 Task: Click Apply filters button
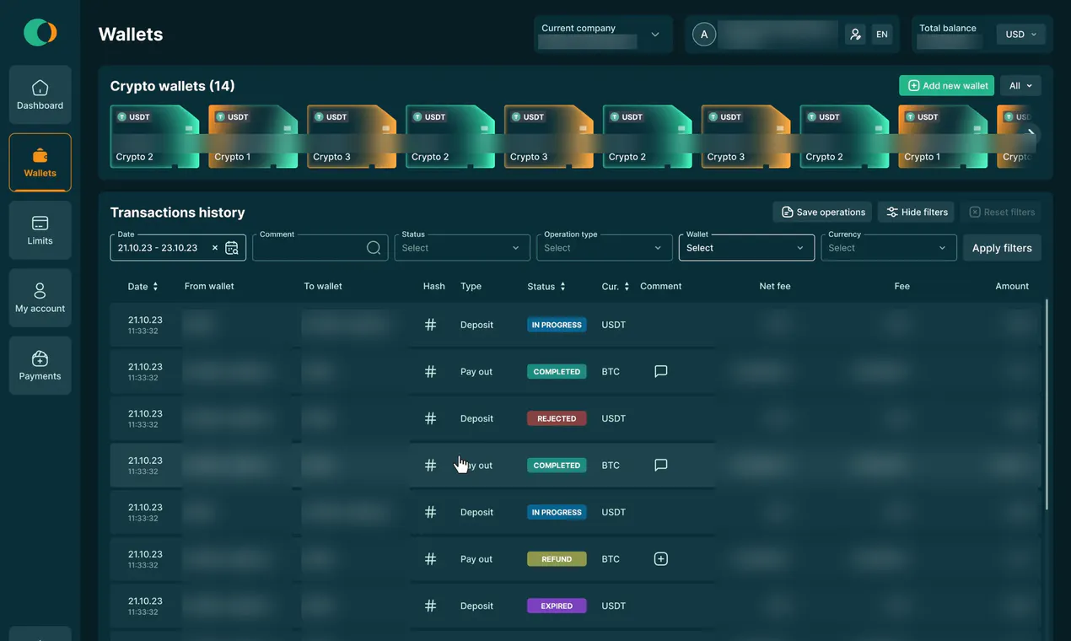1002,248
